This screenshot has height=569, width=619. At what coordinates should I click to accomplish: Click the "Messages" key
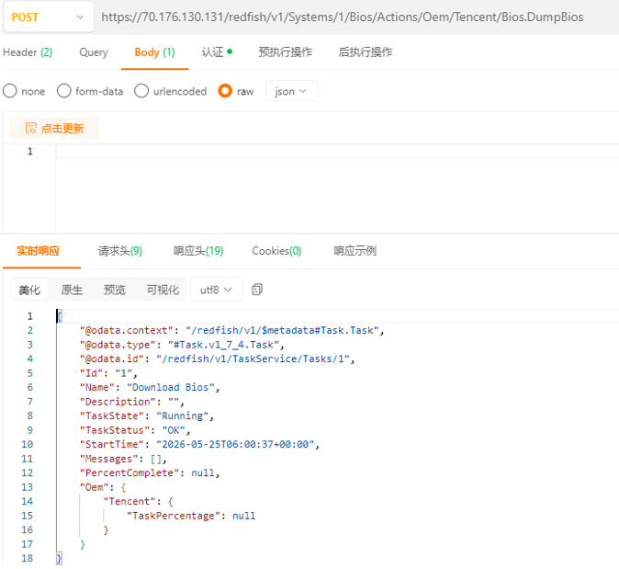[109, 459]
